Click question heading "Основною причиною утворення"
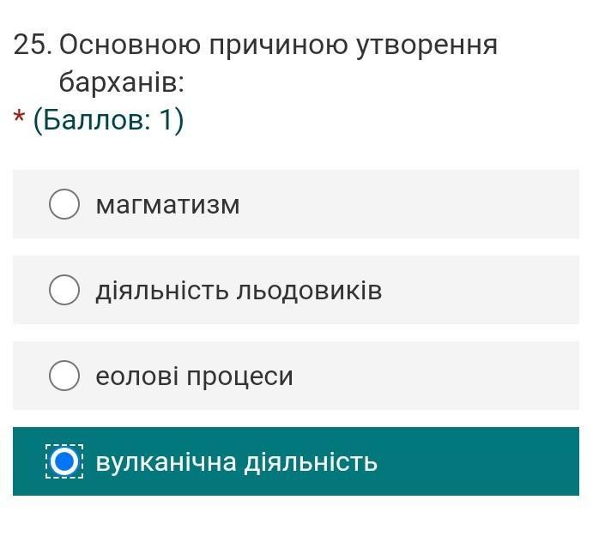Screen dimensions: 605x542 (278, 45)
